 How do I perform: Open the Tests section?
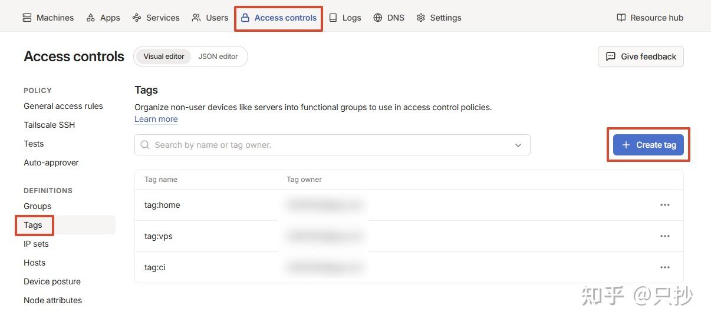pyautogui.click(x=34, y=144)
